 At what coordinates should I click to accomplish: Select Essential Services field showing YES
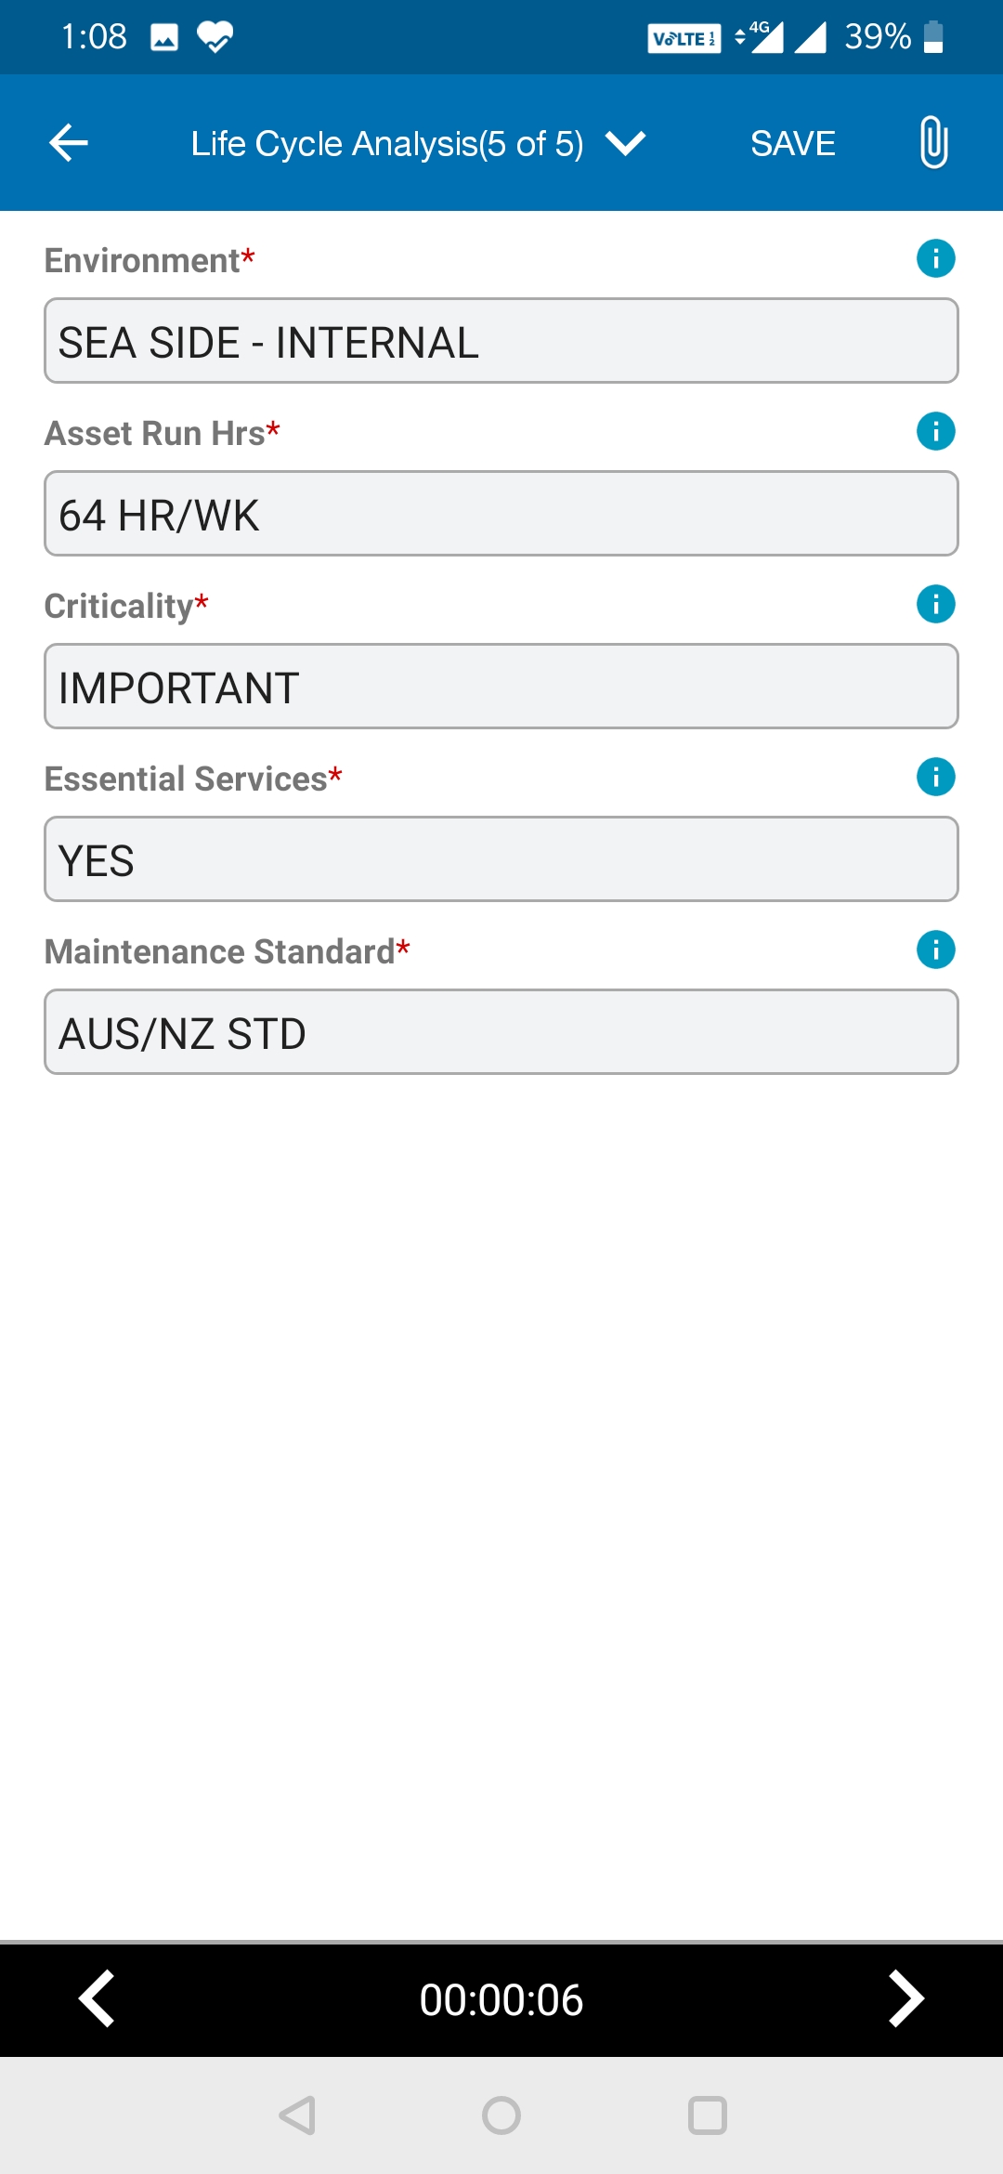(501, 859)
